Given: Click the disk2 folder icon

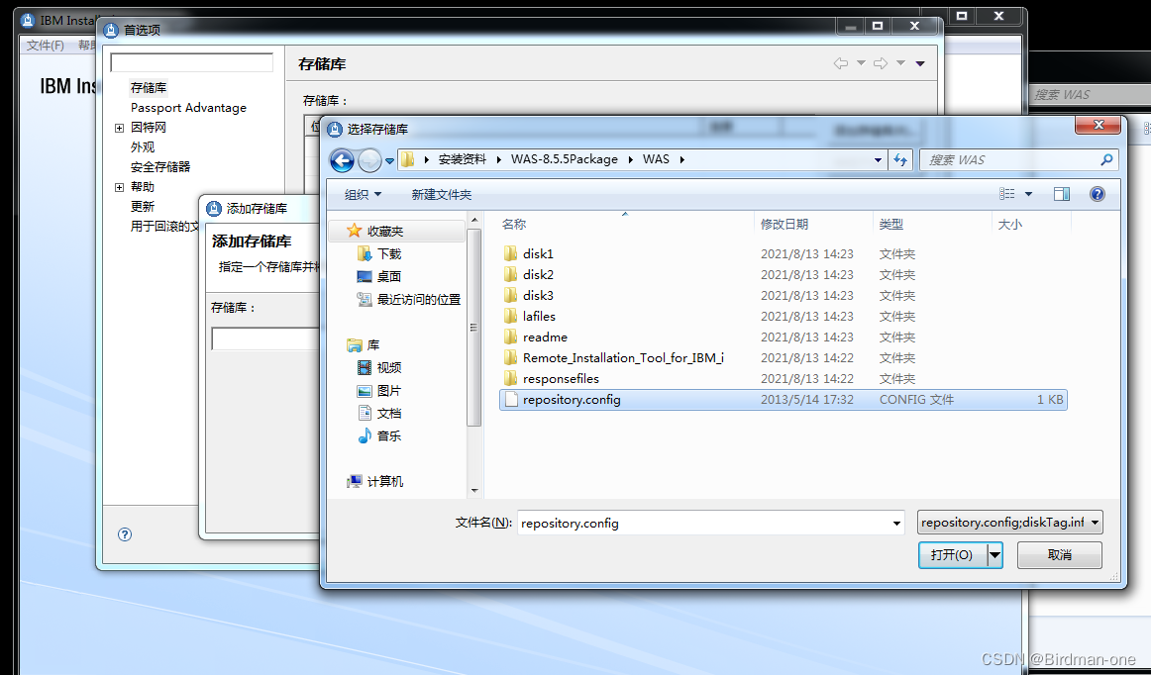Looking at the screenshot, I should pyautogui.click(x=511, y=274).
